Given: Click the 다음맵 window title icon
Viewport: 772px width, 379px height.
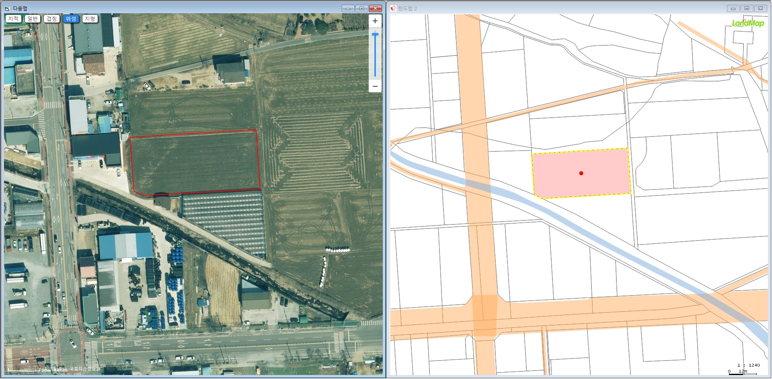Looking at the screenshot, I should click(x=7, y=8).
